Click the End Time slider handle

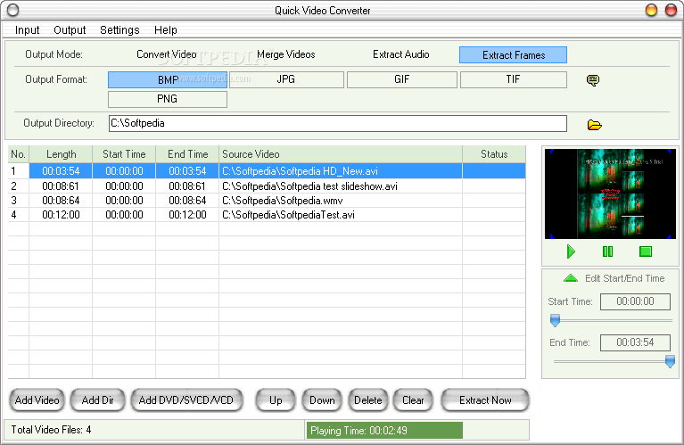[x=670, y=361]
